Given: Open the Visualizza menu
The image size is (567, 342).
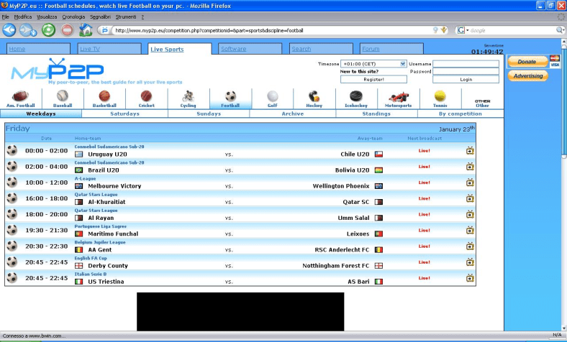Looking at the screenshot, I should 47,17.
